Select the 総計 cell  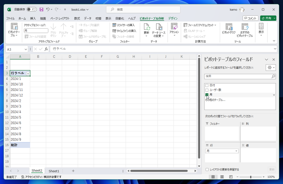(20, 145)
